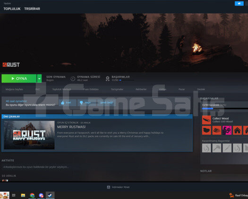
Task: Open İndirmeleri Yönet at the bottom
Action: (x=120, y=187)
